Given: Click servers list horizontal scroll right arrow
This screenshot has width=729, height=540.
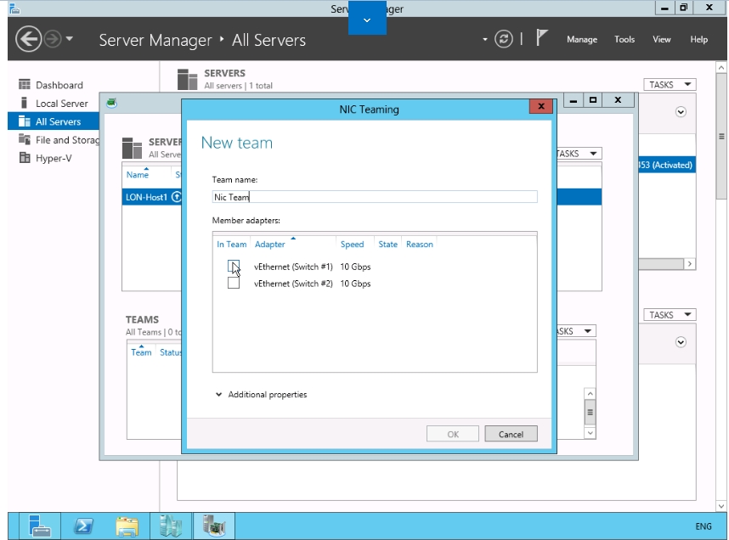Looking at the screenshot, I should (x=690, y=264).
